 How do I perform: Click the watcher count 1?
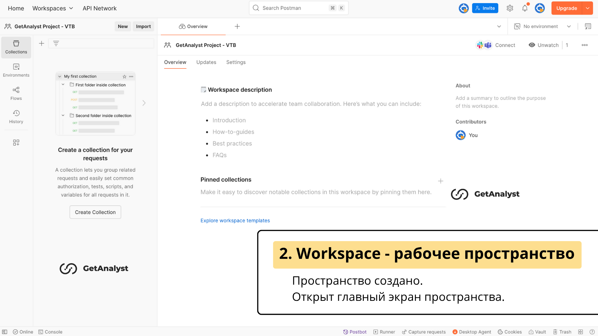click(567, 45)
